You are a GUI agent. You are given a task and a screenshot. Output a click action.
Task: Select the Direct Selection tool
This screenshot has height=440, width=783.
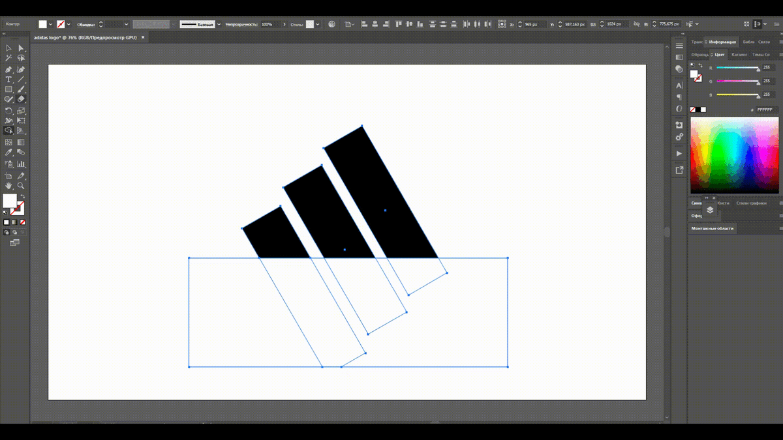[x=21, y=48]
